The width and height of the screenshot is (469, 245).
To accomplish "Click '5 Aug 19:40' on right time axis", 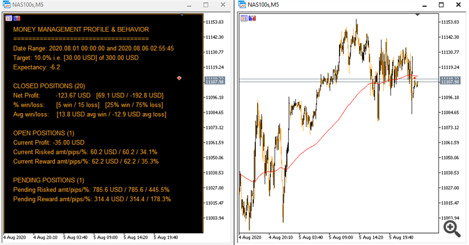I will point(401,237).
